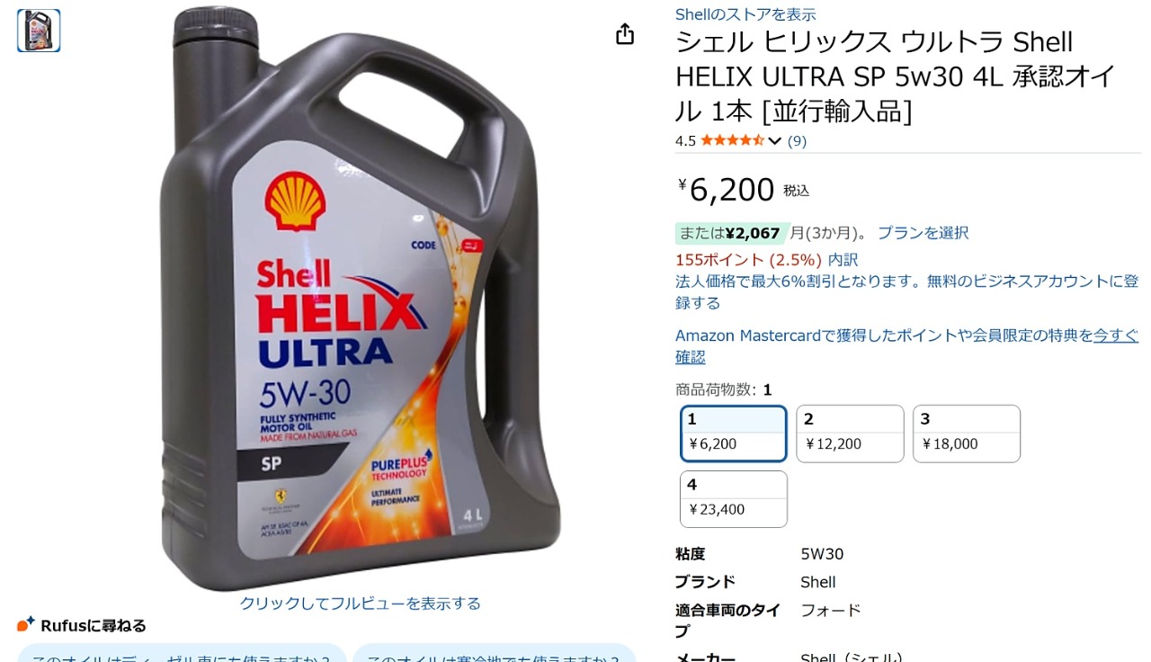Click the Rufusに尋ねる label
Image resolution: width=1151 pixels, height=662 pixels.
(93, 625)
